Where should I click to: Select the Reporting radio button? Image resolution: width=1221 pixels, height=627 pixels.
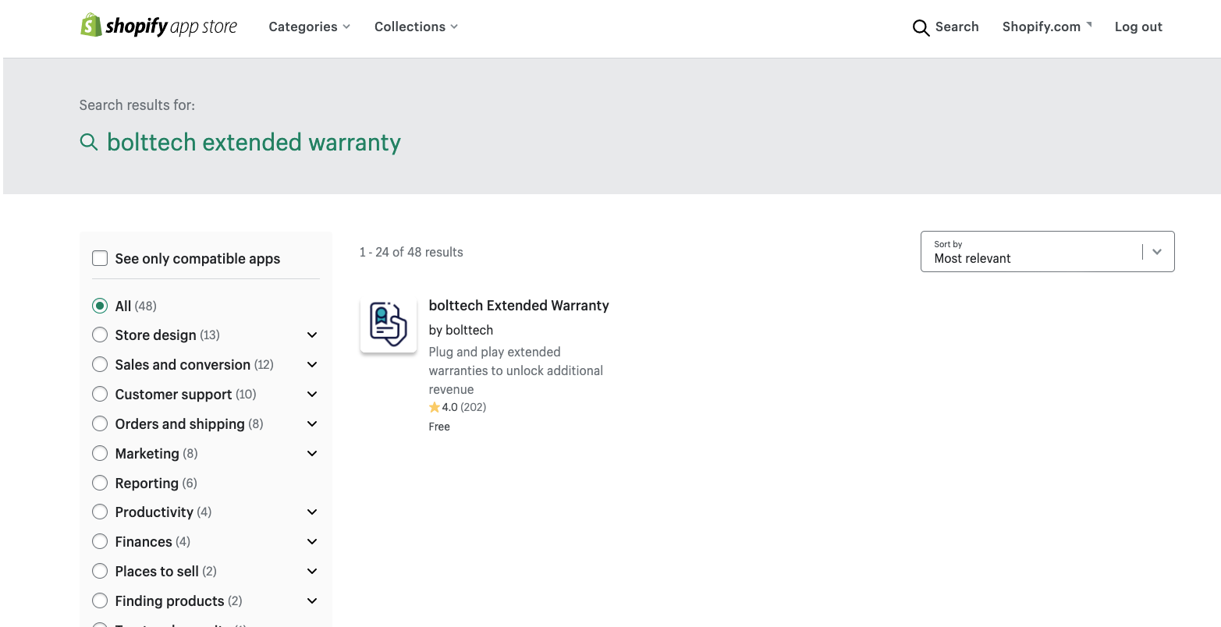click(x=100, y=483)
